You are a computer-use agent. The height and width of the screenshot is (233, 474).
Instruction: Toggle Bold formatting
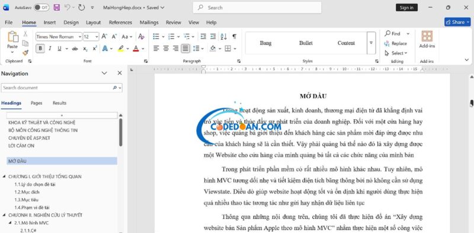pos(40,49)
